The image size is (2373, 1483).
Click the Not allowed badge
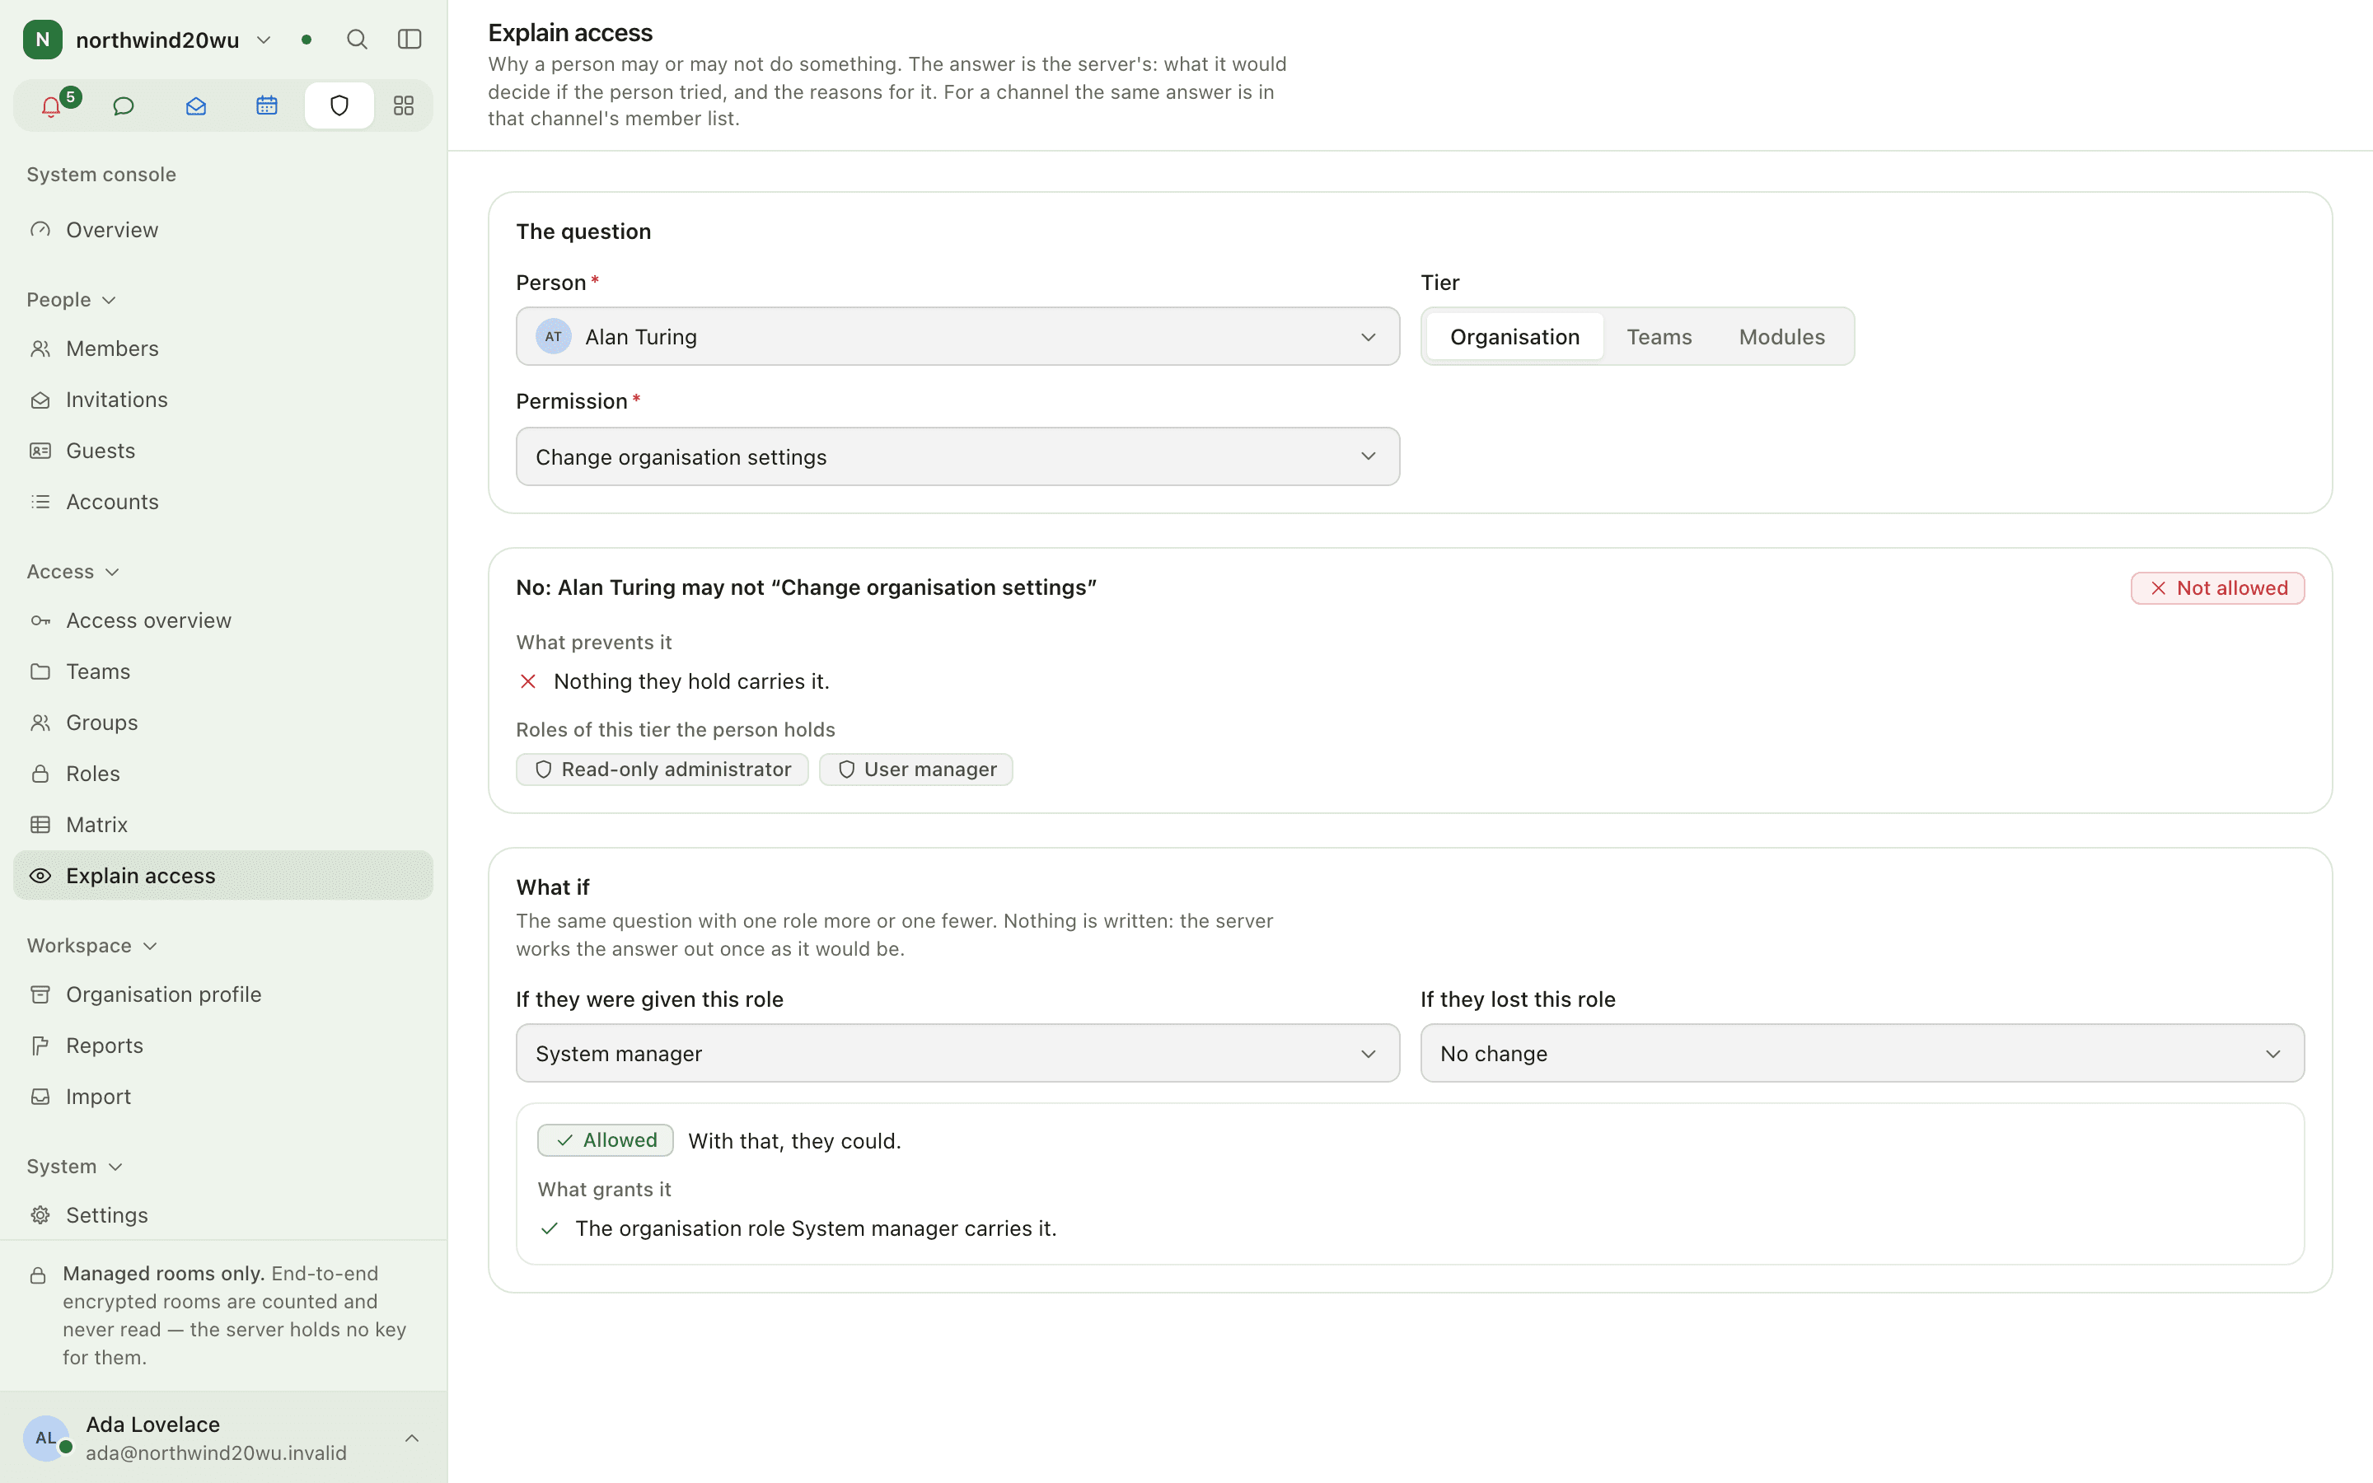(2216, 587)
